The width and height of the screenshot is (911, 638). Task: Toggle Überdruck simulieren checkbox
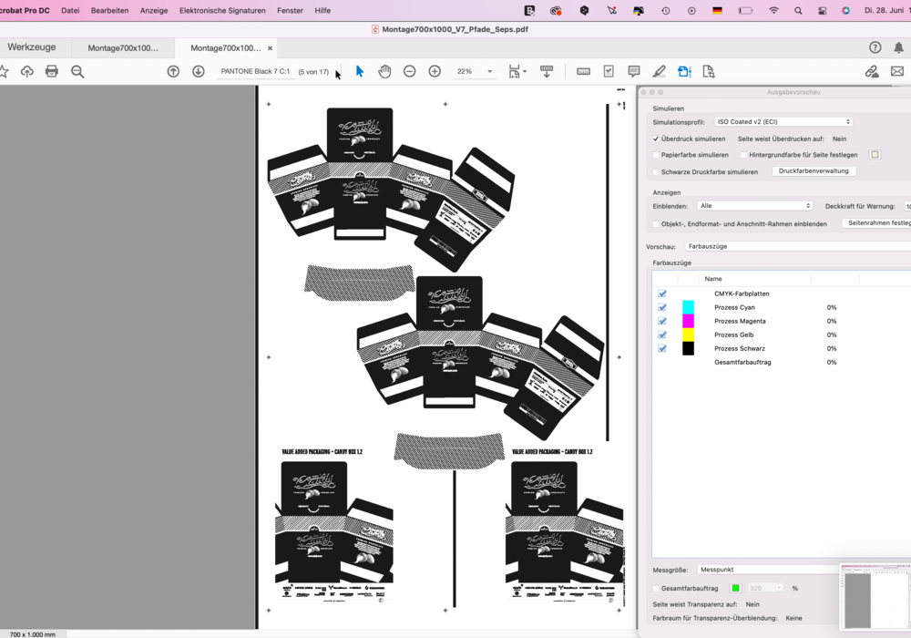656,139
